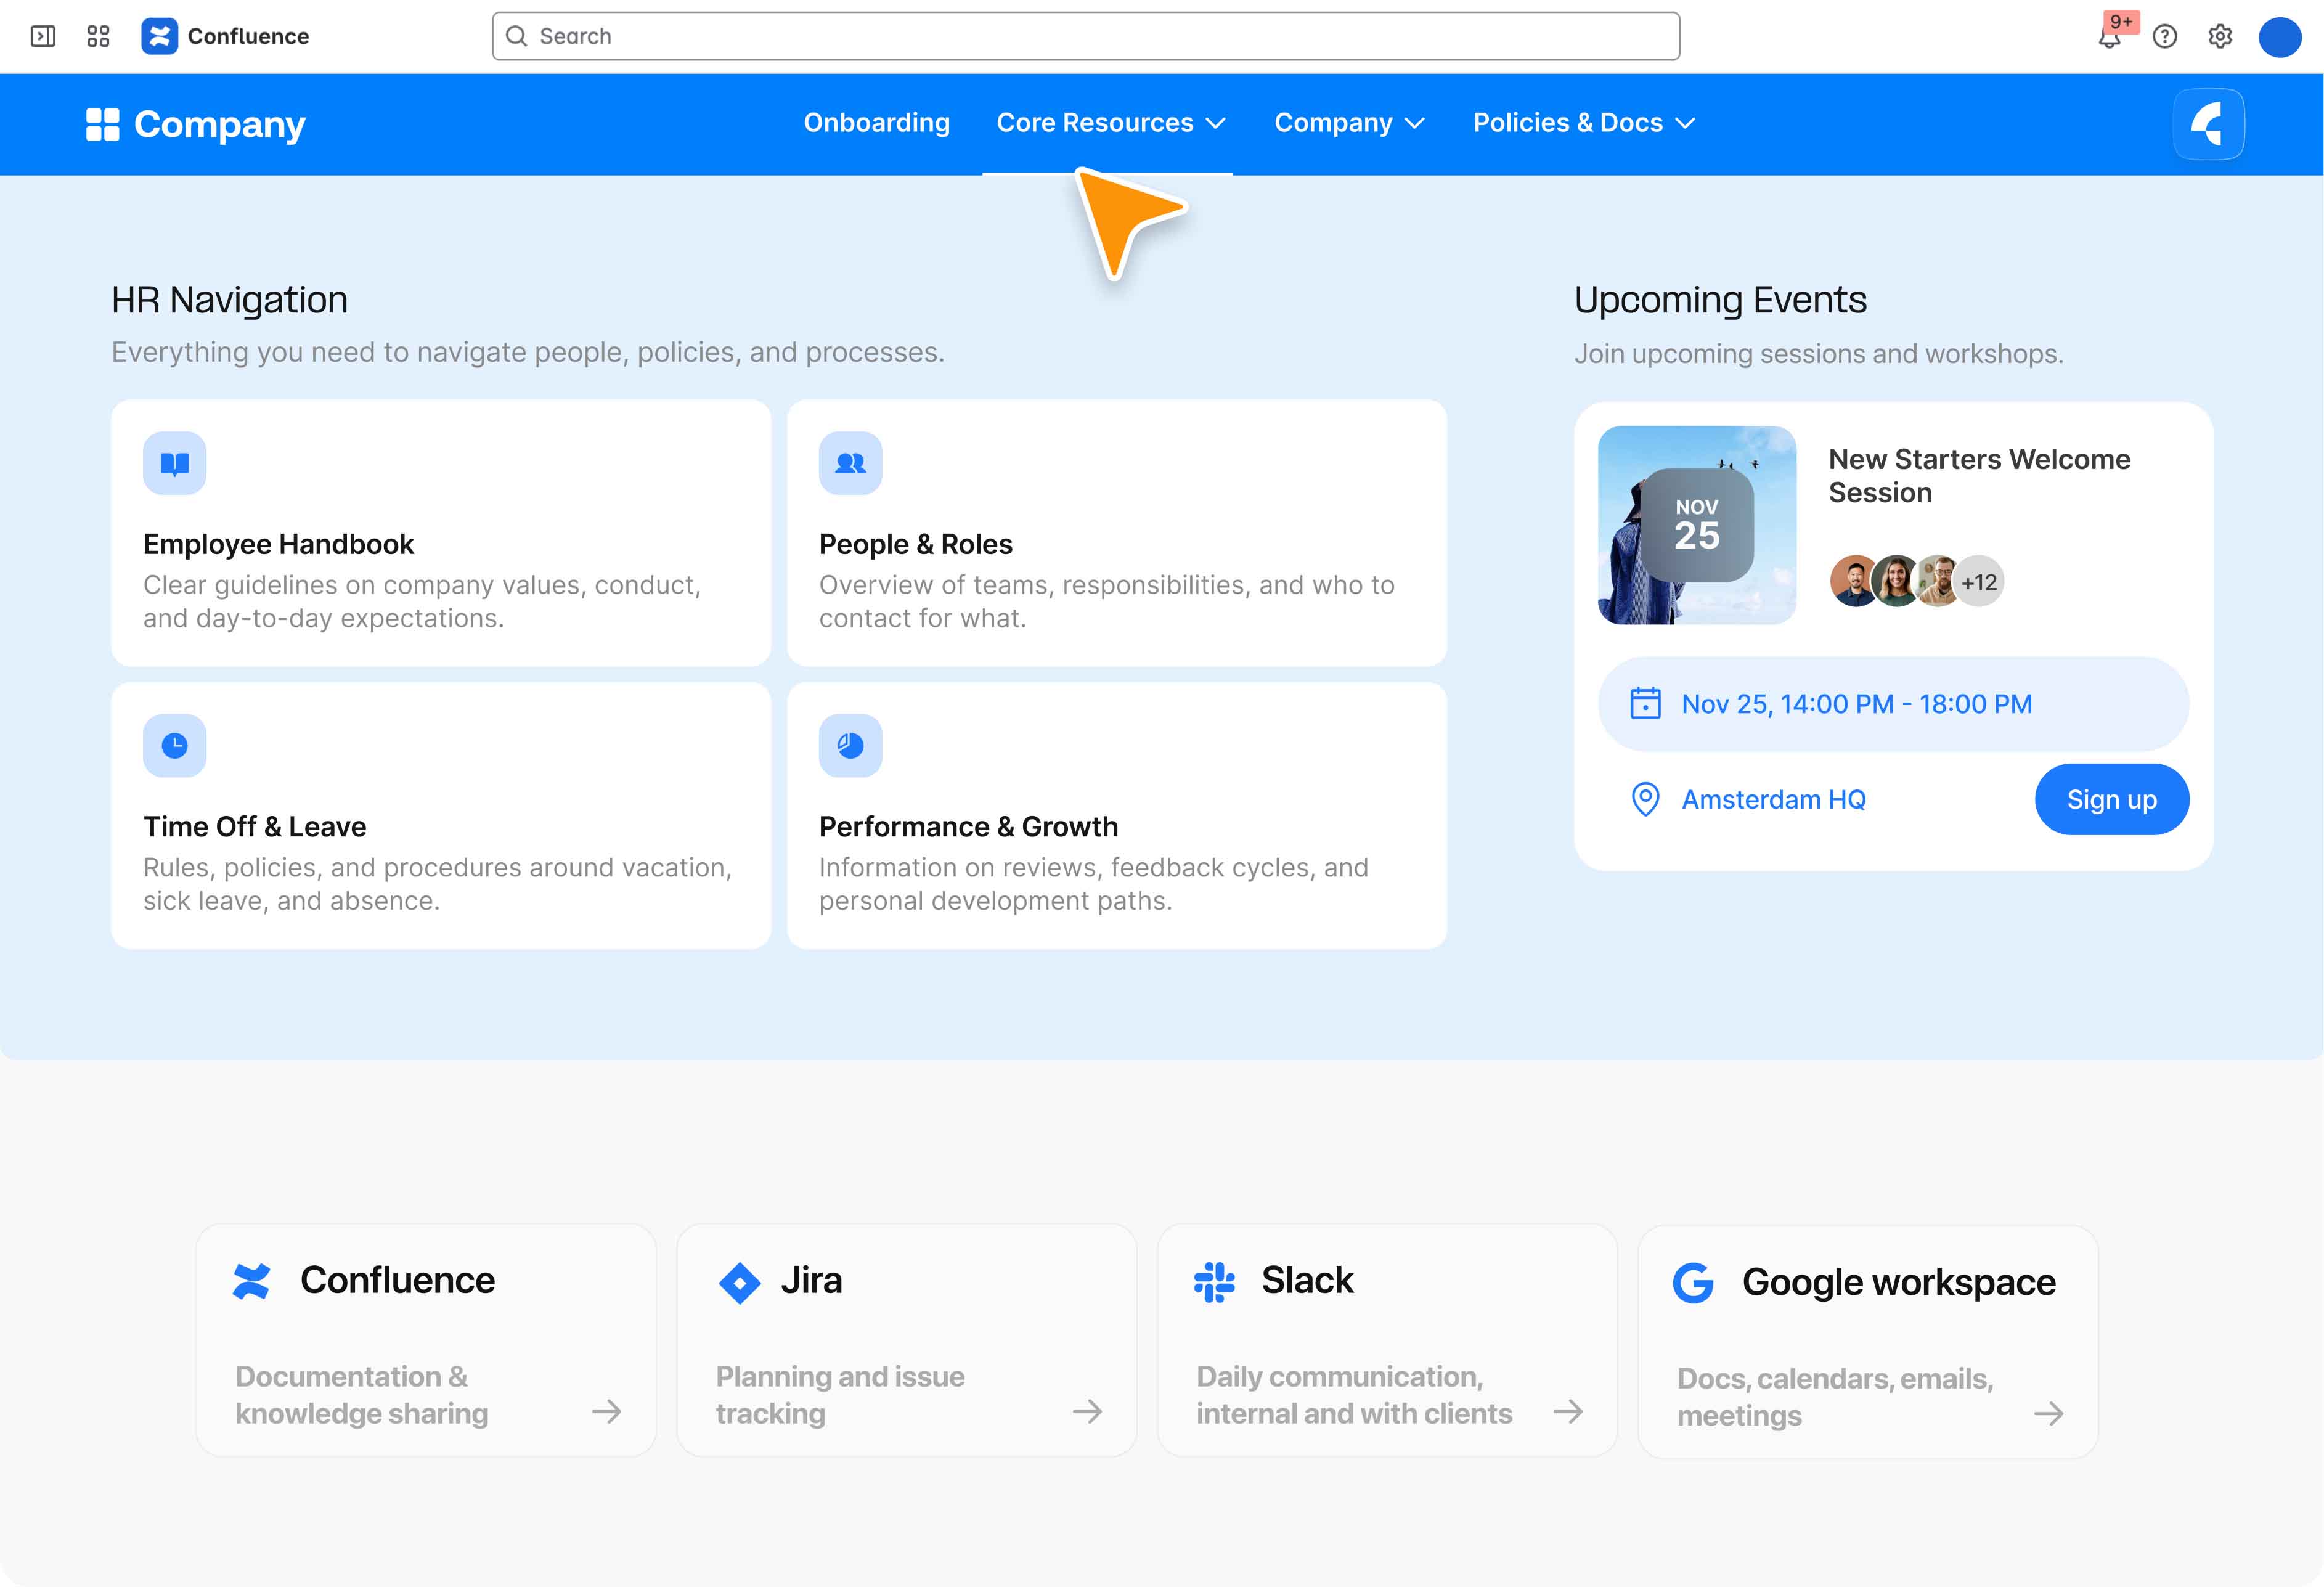This screenshot has height=1587, width=2324.
Task: Toggle the sidebar collapse icon
Action: (43, 37)
